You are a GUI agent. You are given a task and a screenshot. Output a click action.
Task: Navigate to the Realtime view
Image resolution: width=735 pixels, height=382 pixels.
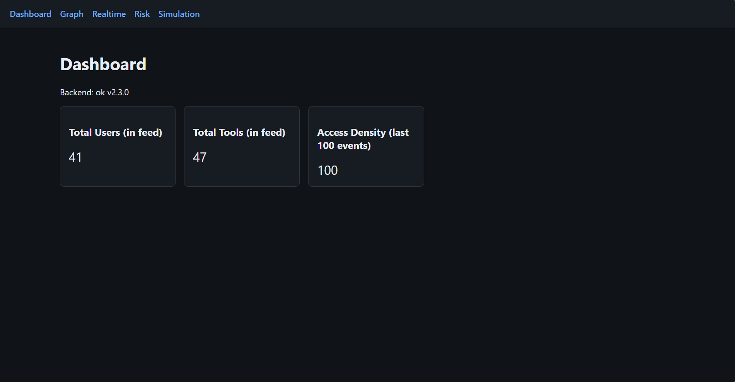click(x=109, y=14)
